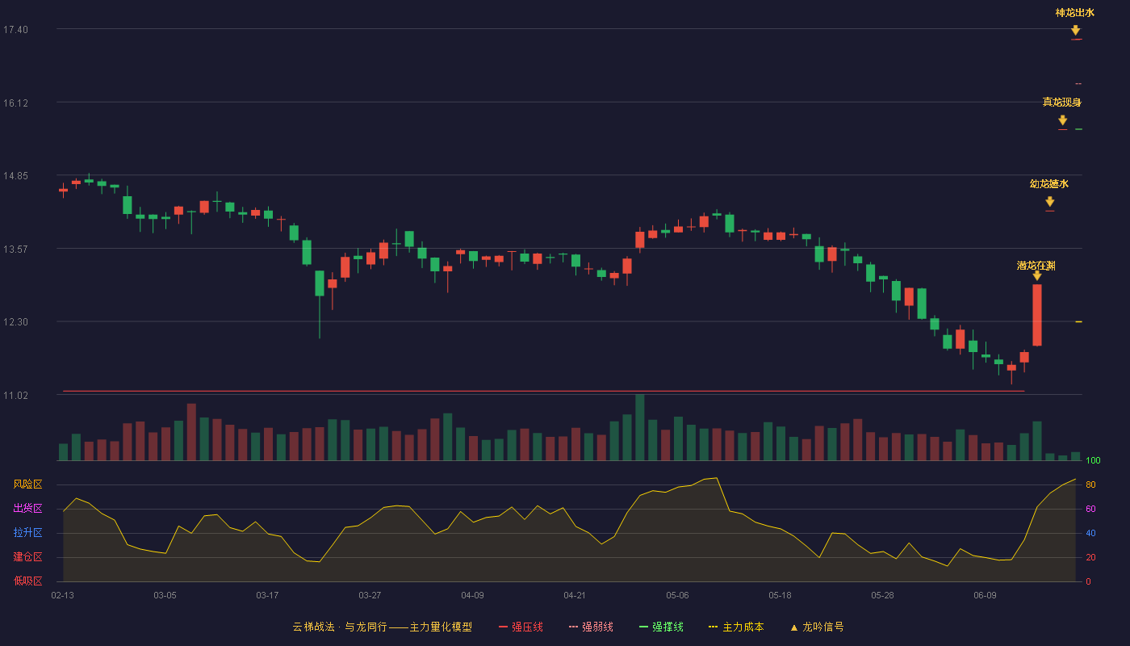The image size is (1130, 646).
Task: Click the 出货区 zone label
Action: tap(27, 509)
